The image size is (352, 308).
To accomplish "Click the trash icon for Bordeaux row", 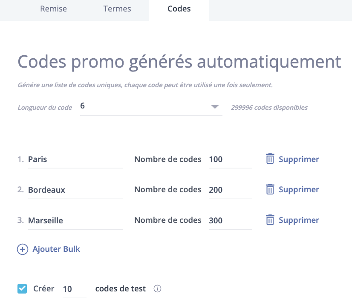I will (270, 189).
